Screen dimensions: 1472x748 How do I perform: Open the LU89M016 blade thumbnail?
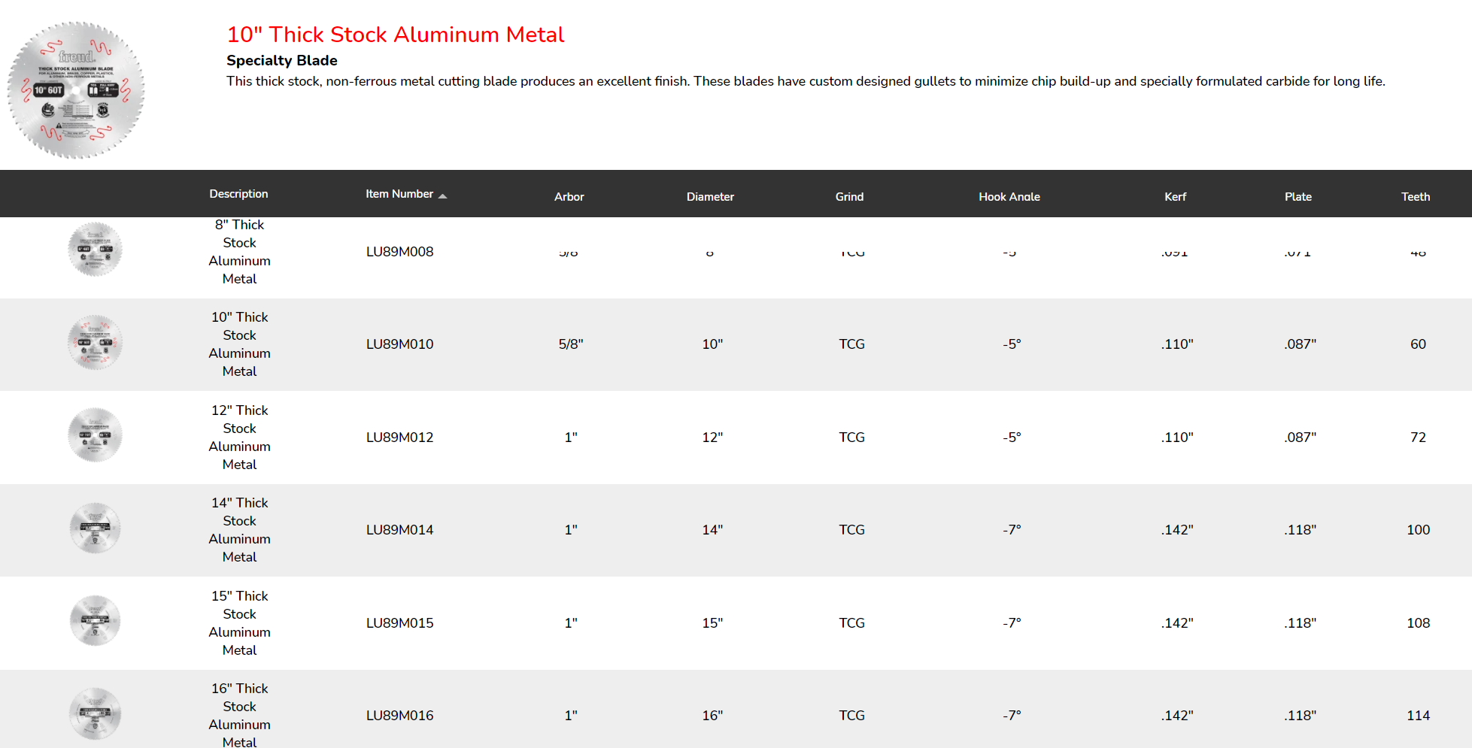coord(95,714)
